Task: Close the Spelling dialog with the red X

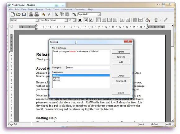Action: [128, 41]
